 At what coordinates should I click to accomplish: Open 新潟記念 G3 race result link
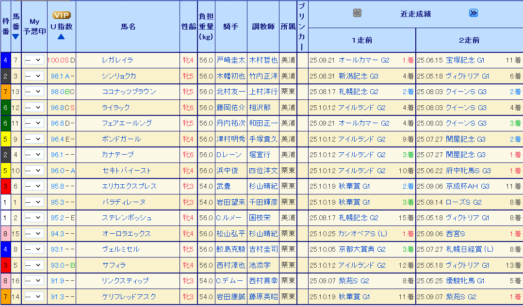[358, 76]
